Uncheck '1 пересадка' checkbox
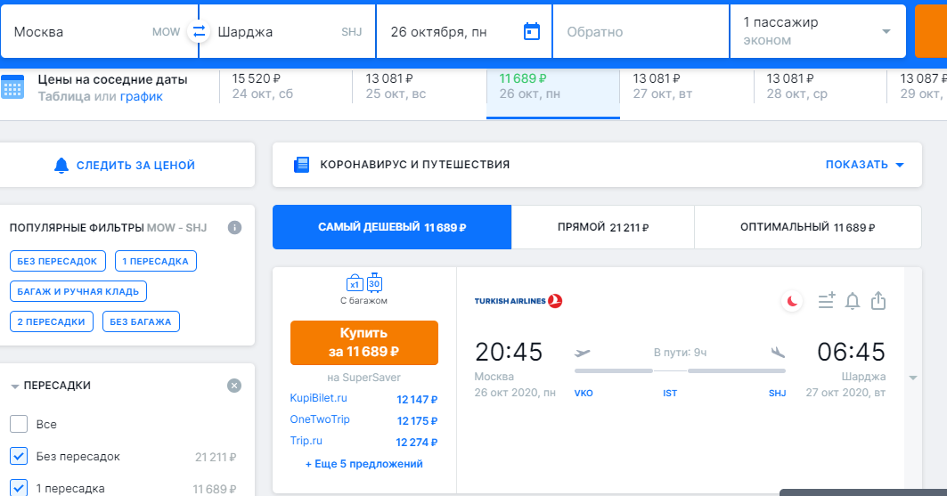The width and height of the screenshot is (947, 496). point(19,488)
